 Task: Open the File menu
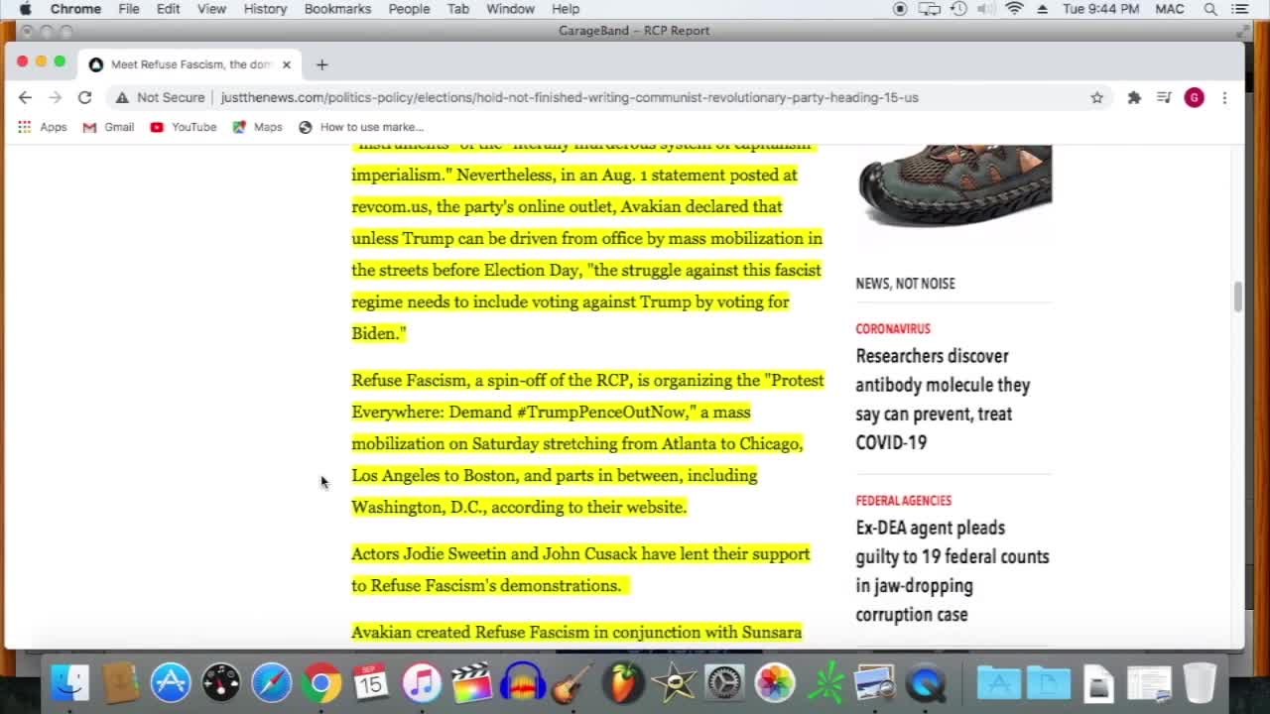click(x=129, y=9)
